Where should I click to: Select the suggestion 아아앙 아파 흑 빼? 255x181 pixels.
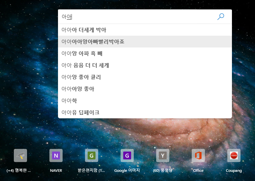click(145, 53)
